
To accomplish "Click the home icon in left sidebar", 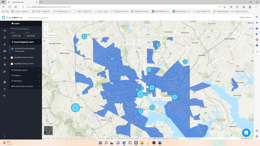I will [5, 31].
